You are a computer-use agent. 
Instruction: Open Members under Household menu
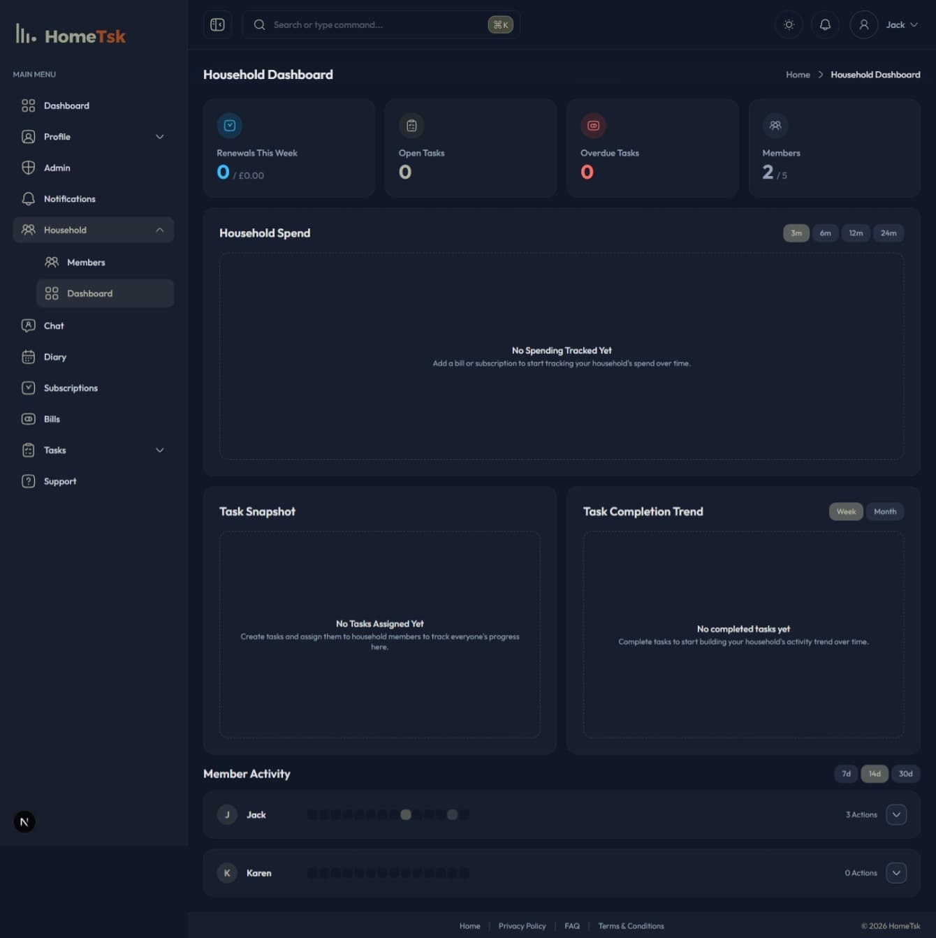(86, 263)
